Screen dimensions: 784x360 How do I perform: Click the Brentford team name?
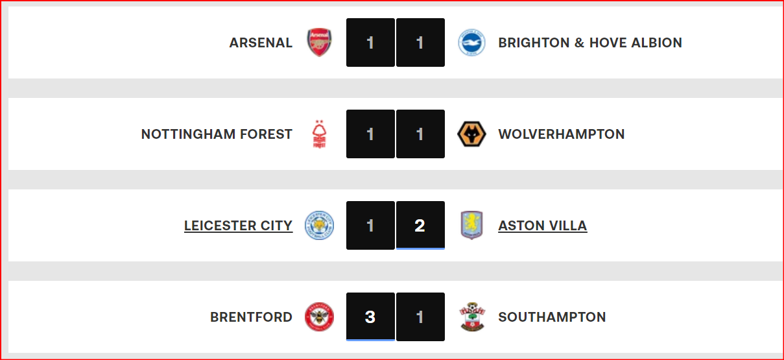click(251, 317)
